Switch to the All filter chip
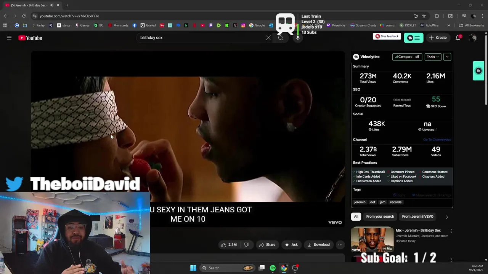Image resolution: width=488 pixels, height=274 pixels. pos(356,217)
